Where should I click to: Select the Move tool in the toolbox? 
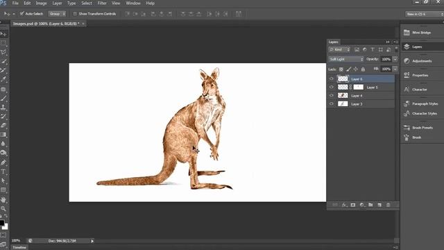[x=3, y=34]
